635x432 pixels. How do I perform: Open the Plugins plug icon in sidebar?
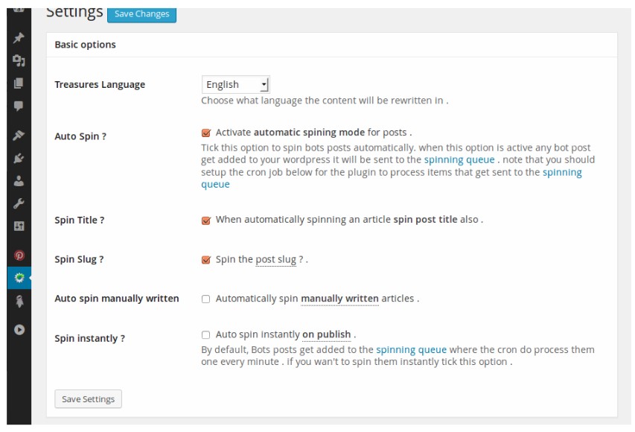click(19, 158)
